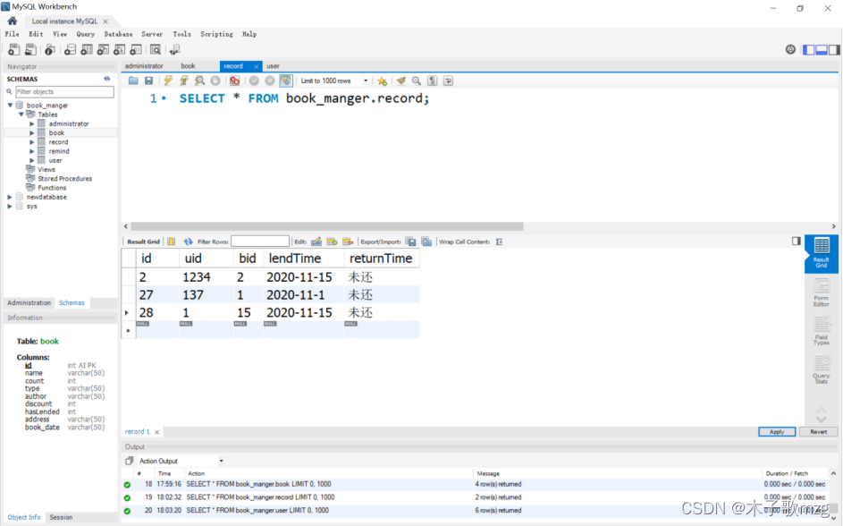Expand the sys schema
The width and height of the screenshot is (843, 526).
(x=10, y=206)
